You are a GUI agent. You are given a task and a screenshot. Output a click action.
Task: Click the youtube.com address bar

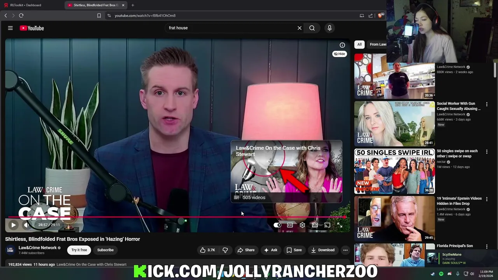coord(233,16)
